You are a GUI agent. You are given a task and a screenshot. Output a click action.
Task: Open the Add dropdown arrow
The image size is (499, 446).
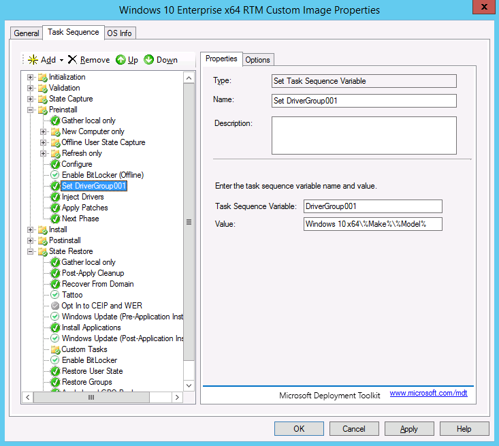click(x=61, y=61)
